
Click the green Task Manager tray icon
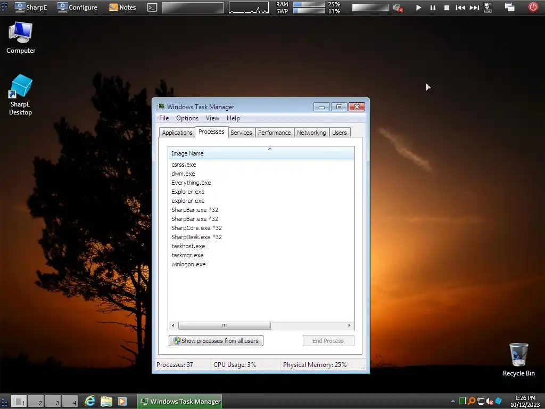pyautogui.click(x=463, y=401)
